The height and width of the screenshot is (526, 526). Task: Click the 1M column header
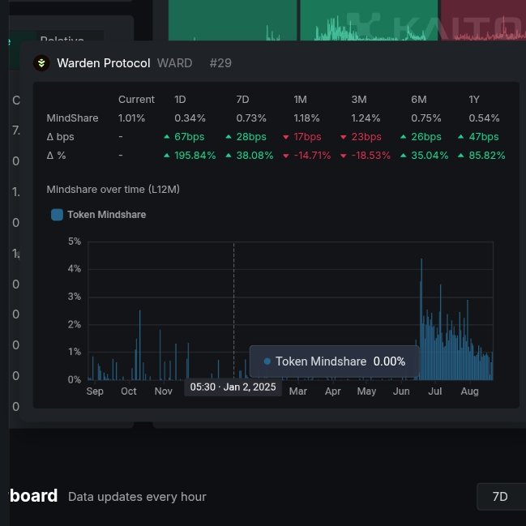pyautogui.click(x=300, y=100)
